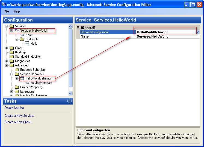Viewport: 204px width, 147px height.
Task: Select the ProtocolMapping tree label
Action: pos(31,87)
